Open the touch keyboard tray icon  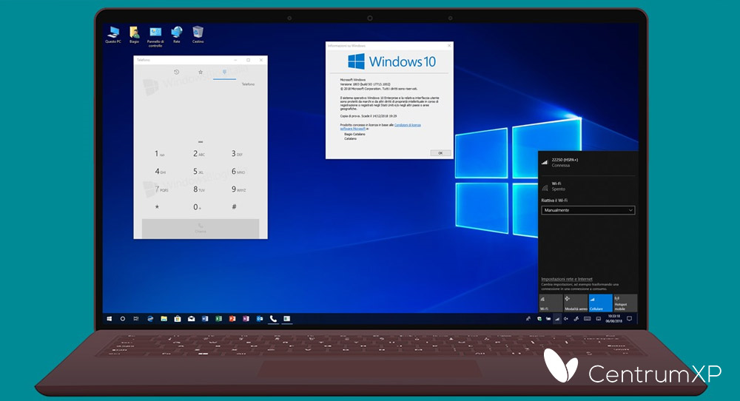click(x=587, y=319)
